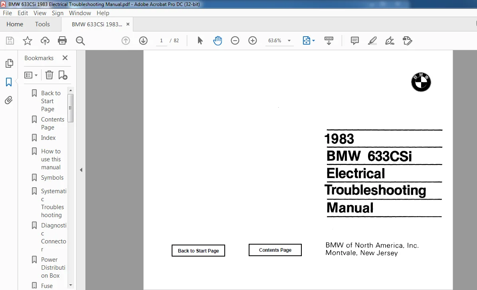Screen dimensions: 477x290
Task: Zoom out with minus button
Action: (235, 41)
